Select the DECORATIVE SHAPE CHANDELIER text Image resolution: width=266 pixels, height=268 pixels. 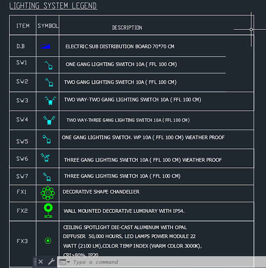click(x=101, y=192)
